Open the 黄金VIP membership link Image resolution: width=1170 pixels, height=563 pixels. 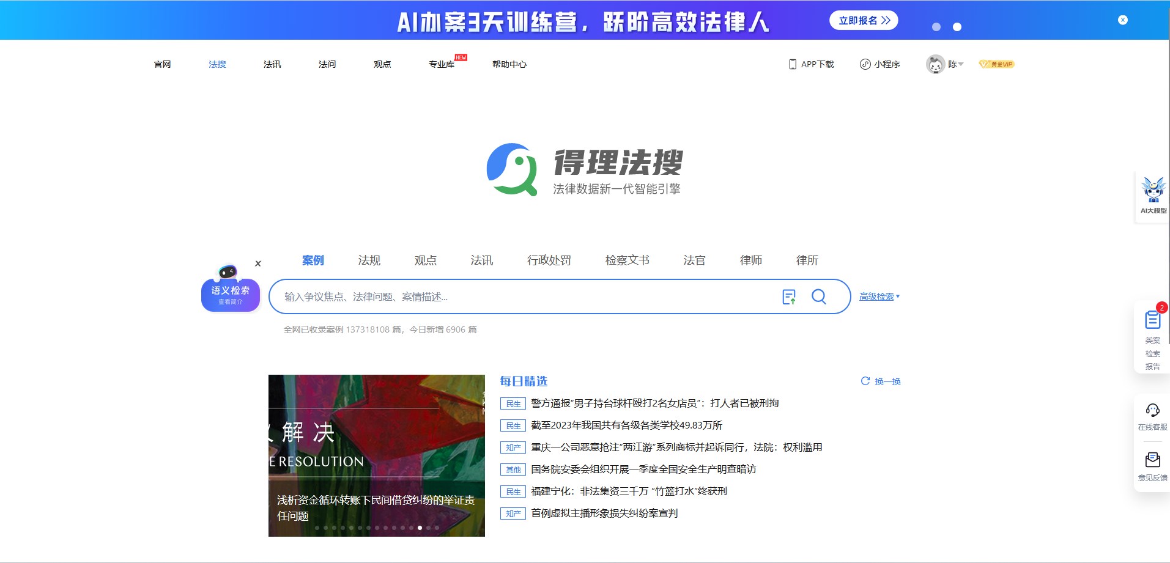coord(996,64)
